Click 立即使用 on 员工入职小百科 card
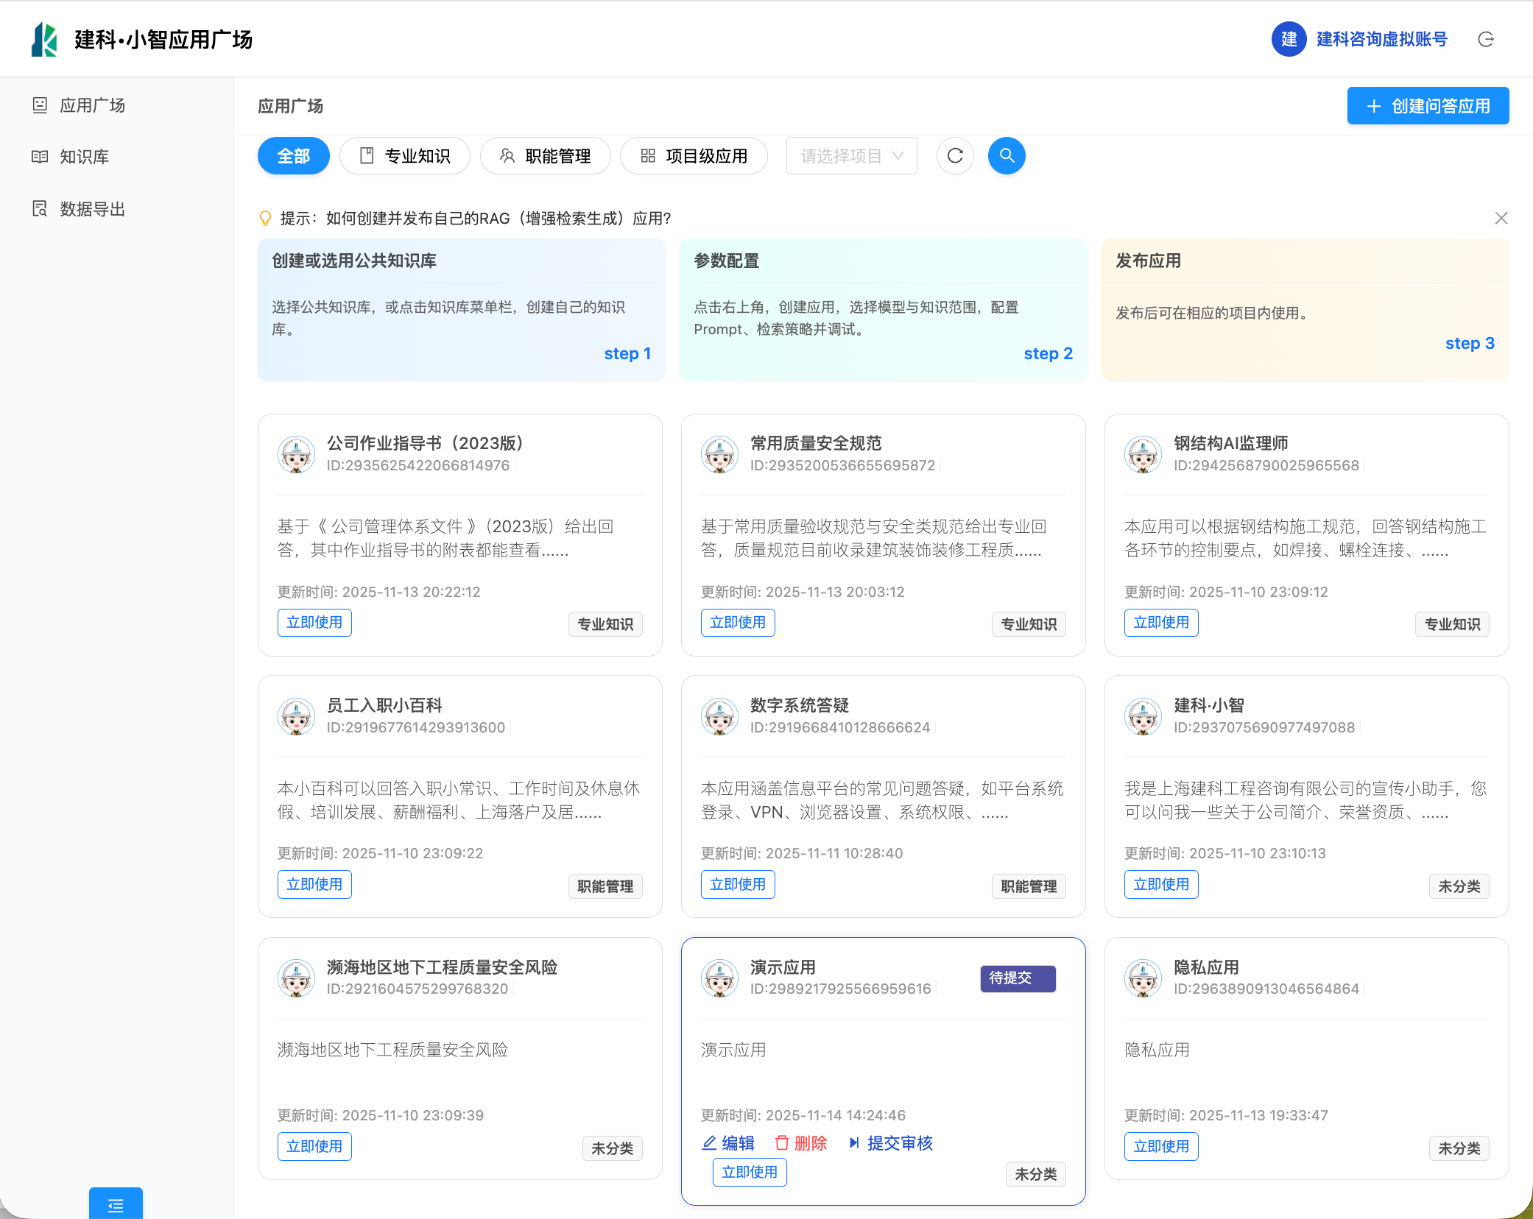1533x1219 pixels. (314, 884)
